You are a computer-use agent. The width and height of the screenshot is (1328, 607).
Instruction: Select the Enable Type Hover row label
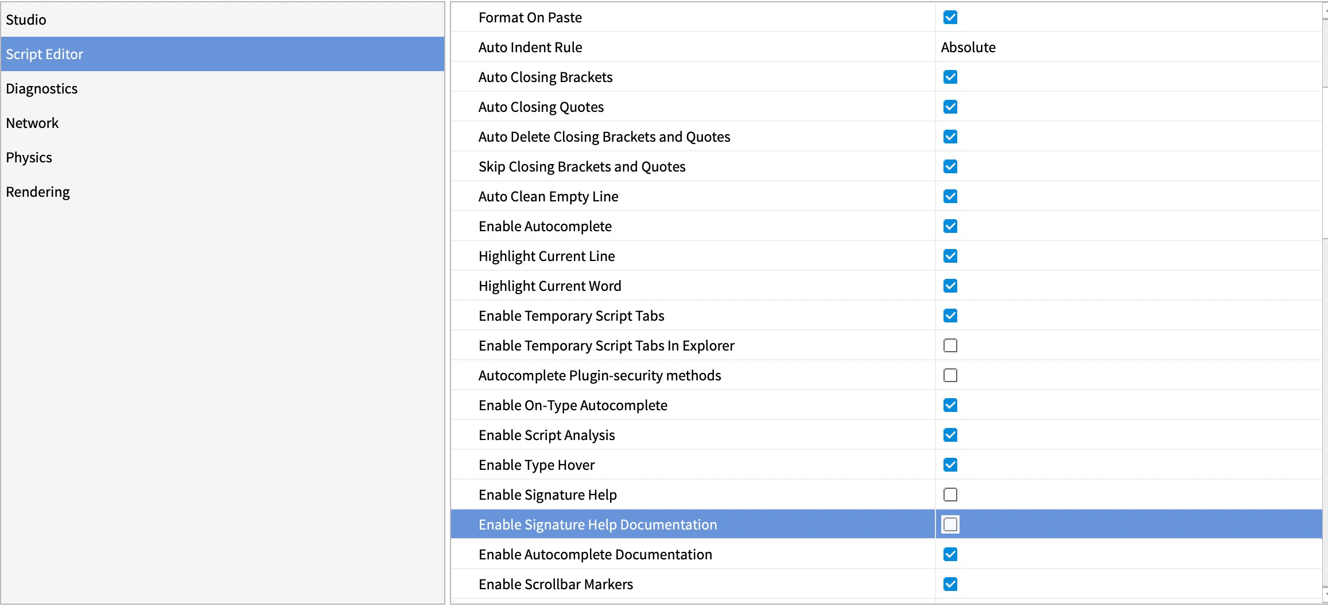537,465
